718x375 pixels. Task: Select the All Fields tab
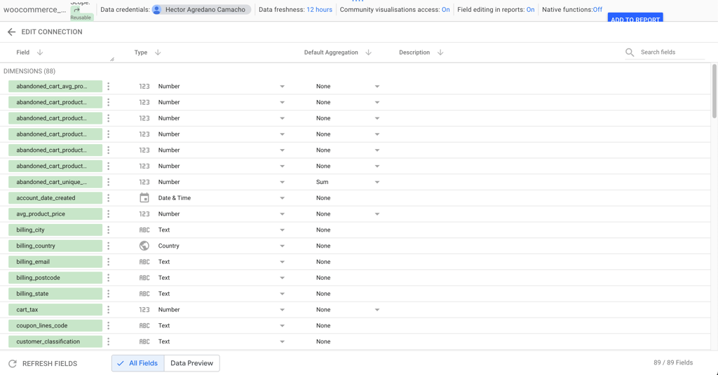point(138,363)
